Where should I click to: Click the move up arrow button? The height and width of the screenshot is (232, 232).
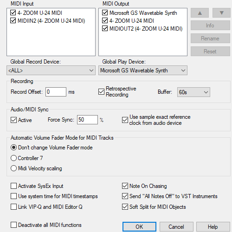(x=200, y=13)
